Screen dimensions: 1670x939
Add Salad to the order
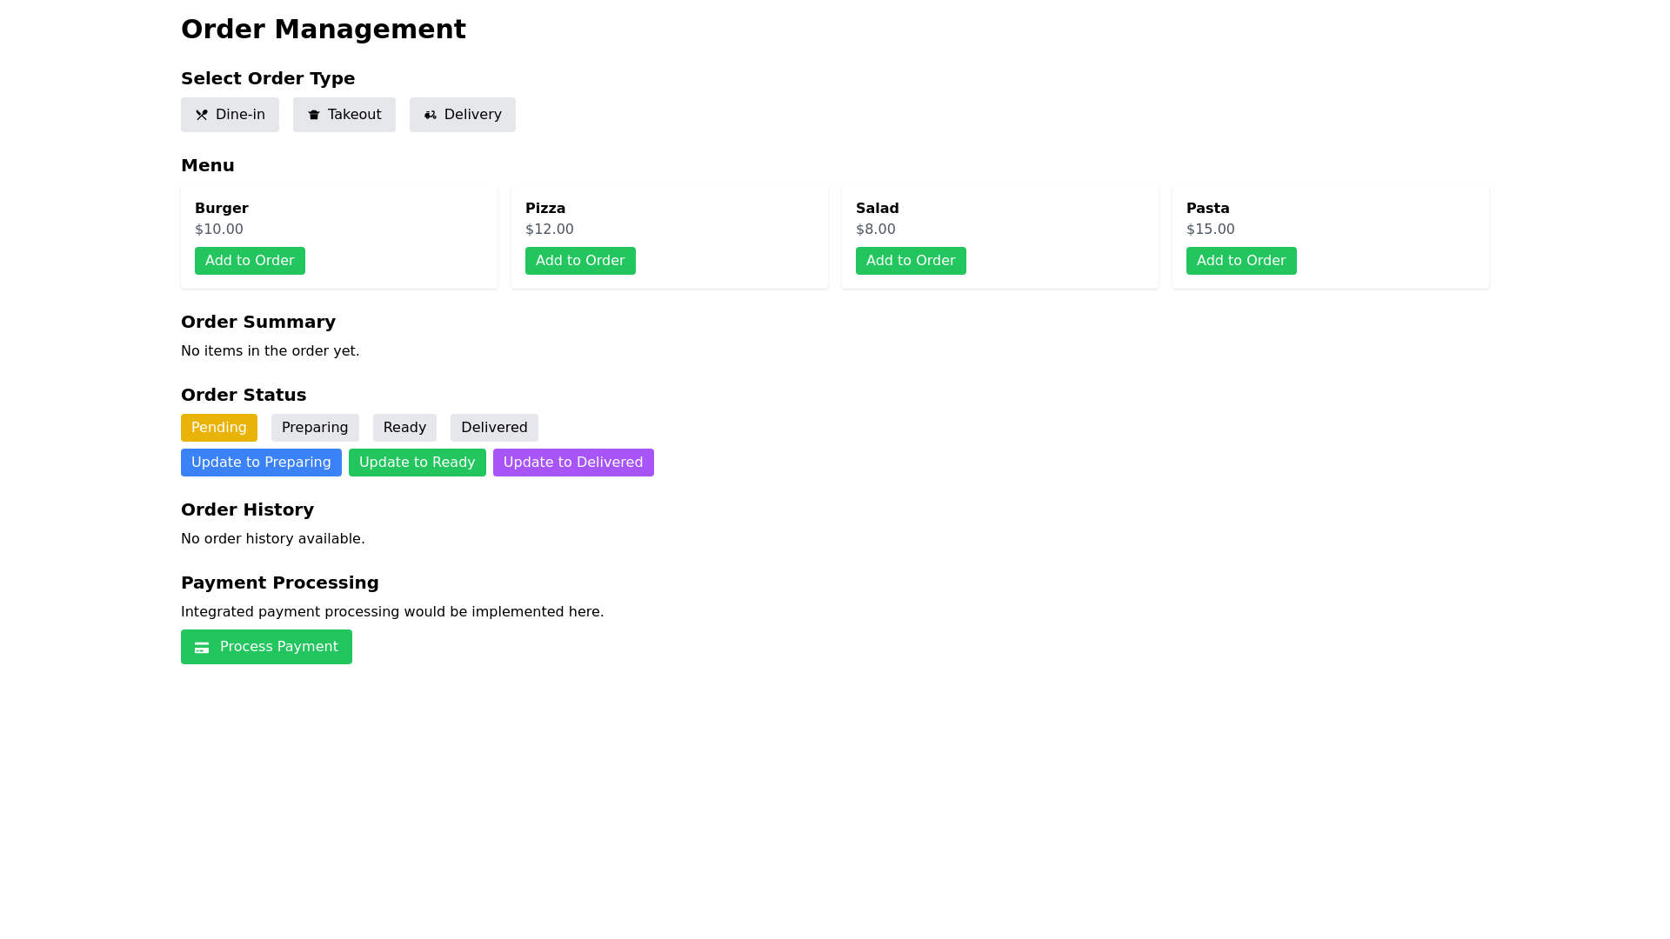pyautogui.click(x=911, y=260)
